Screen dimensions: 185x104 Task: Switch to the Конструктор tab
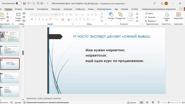(42, 9)
